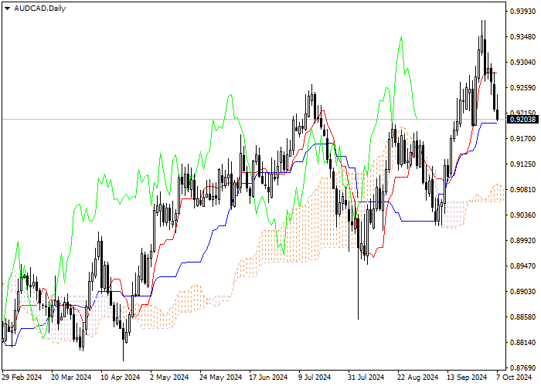Click the 0.89920 price level label
Viewport: 541px width, 386px height.
(x=523, y=241)
